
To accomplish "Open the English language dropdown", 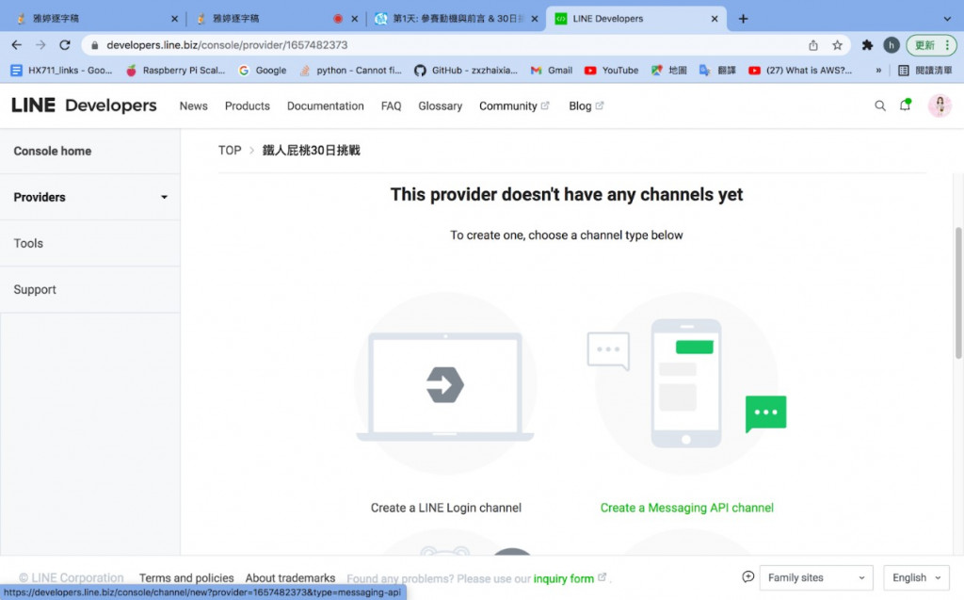I will tap(916, 577).
